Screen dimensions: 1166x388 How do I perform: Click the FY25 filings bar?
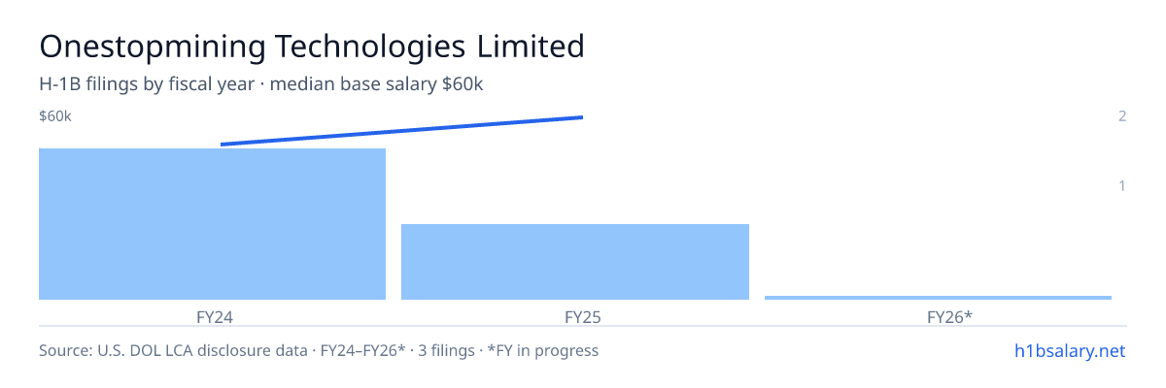(575, 262)
